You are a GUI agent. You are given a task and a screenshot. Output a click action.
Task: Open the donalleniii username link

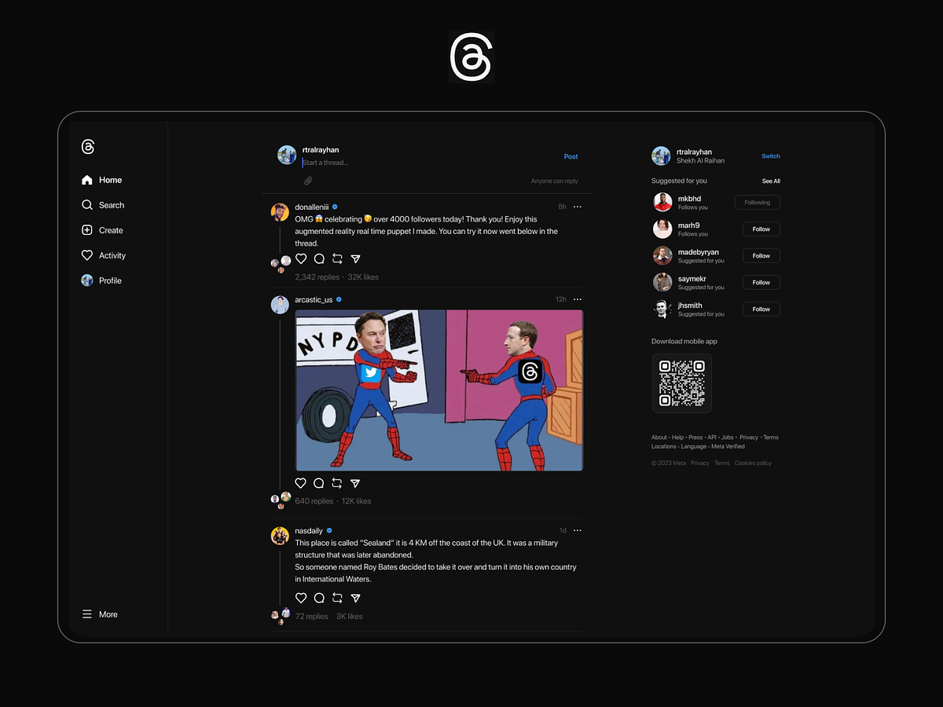click(x=312, y=207)
